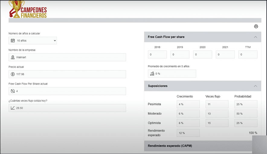The height and width of the screenshot is (154, 267).
Task: Collapse the Suposiciones section chevron
Action: [255, 86]
